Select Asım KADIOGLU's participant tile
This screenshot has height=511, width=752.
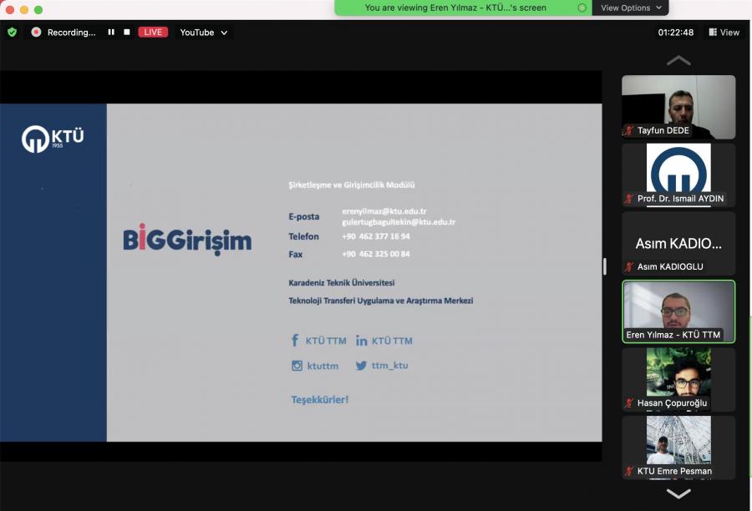click(678, 244)
